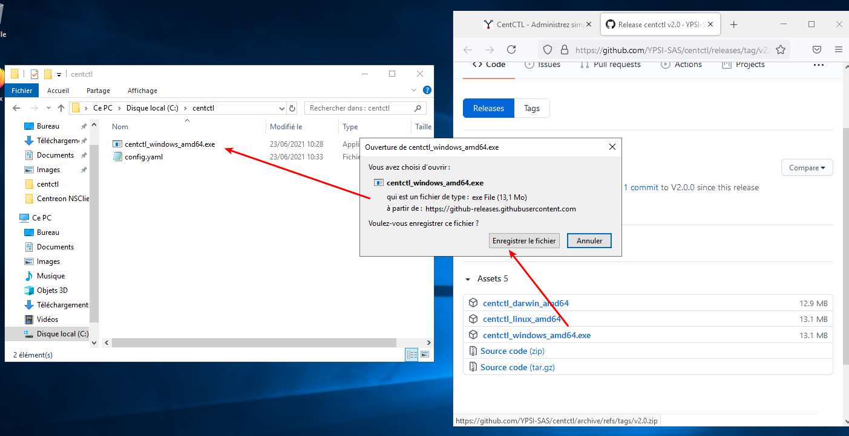Click the Enregistrer le fichier button

point(523,240)
